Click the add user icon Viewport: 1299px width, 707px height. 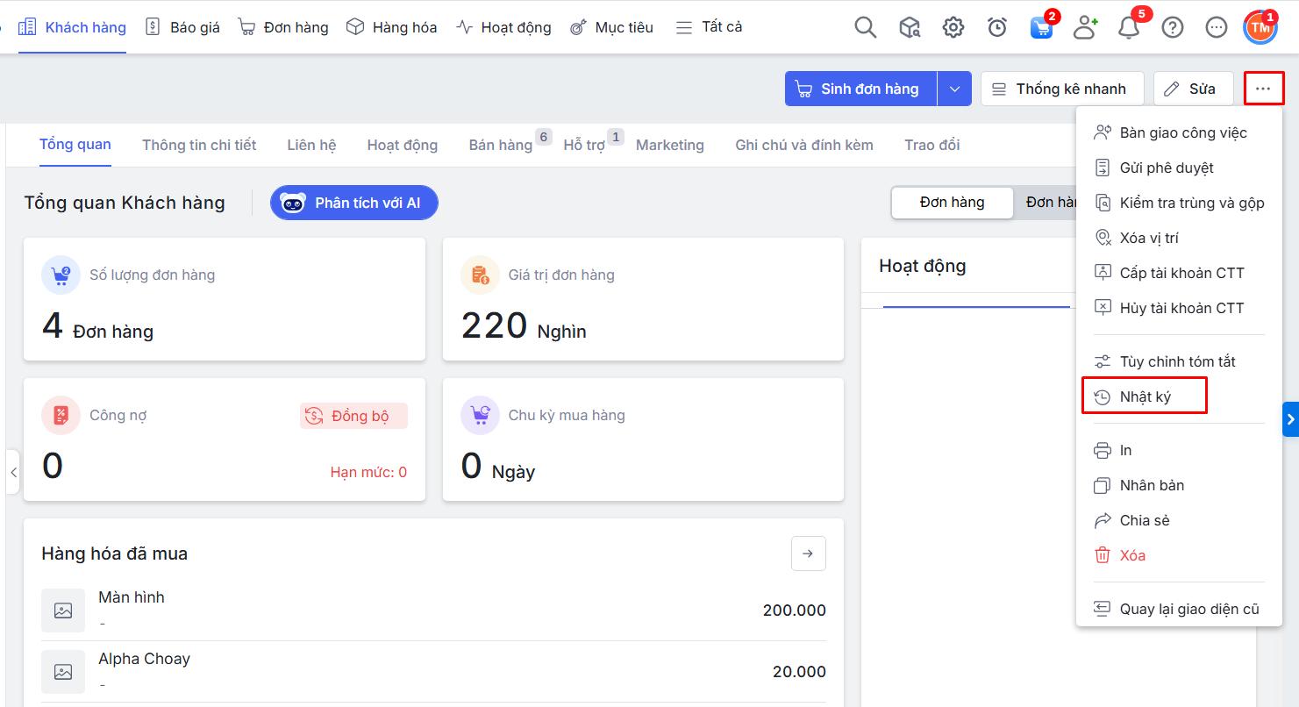[x=1085, y=27]
